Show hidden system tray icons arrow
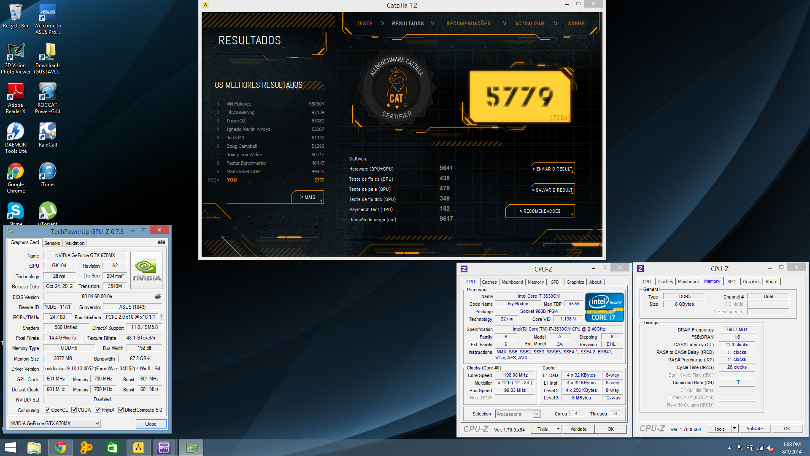 point(729,448)
